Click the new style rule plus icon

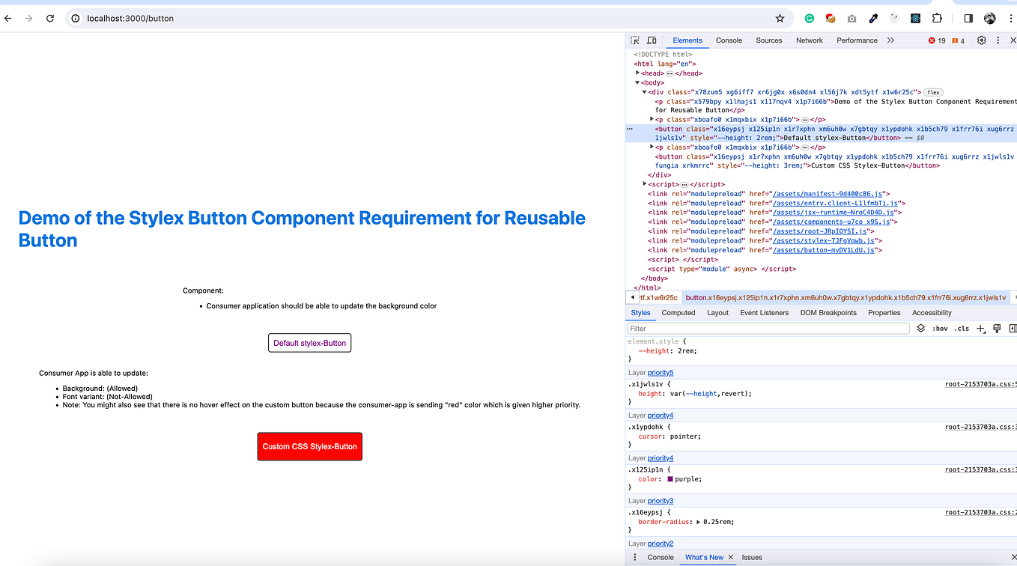point(982,328)
